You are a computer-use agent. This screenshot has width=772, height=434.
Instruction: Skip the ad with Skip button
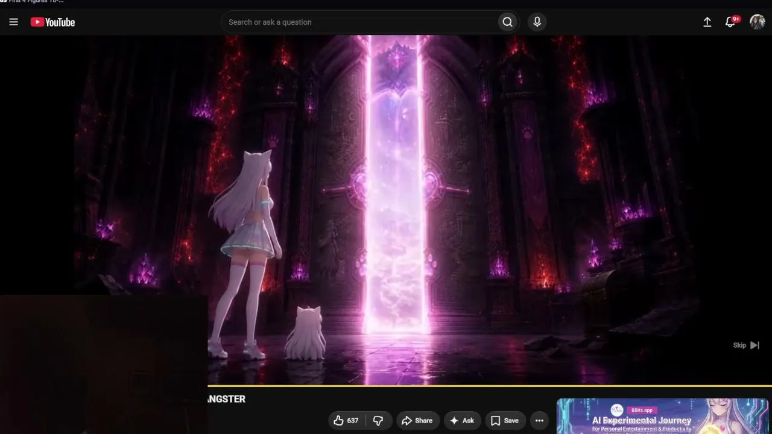click(746, 345)
